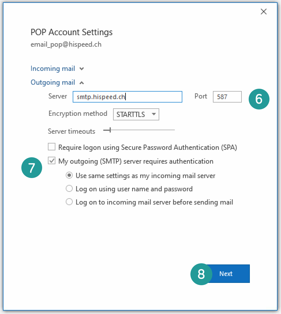This screenshot has height=314, width=281.
Task: Select Log on using user name and password
Action: [69, 189]
